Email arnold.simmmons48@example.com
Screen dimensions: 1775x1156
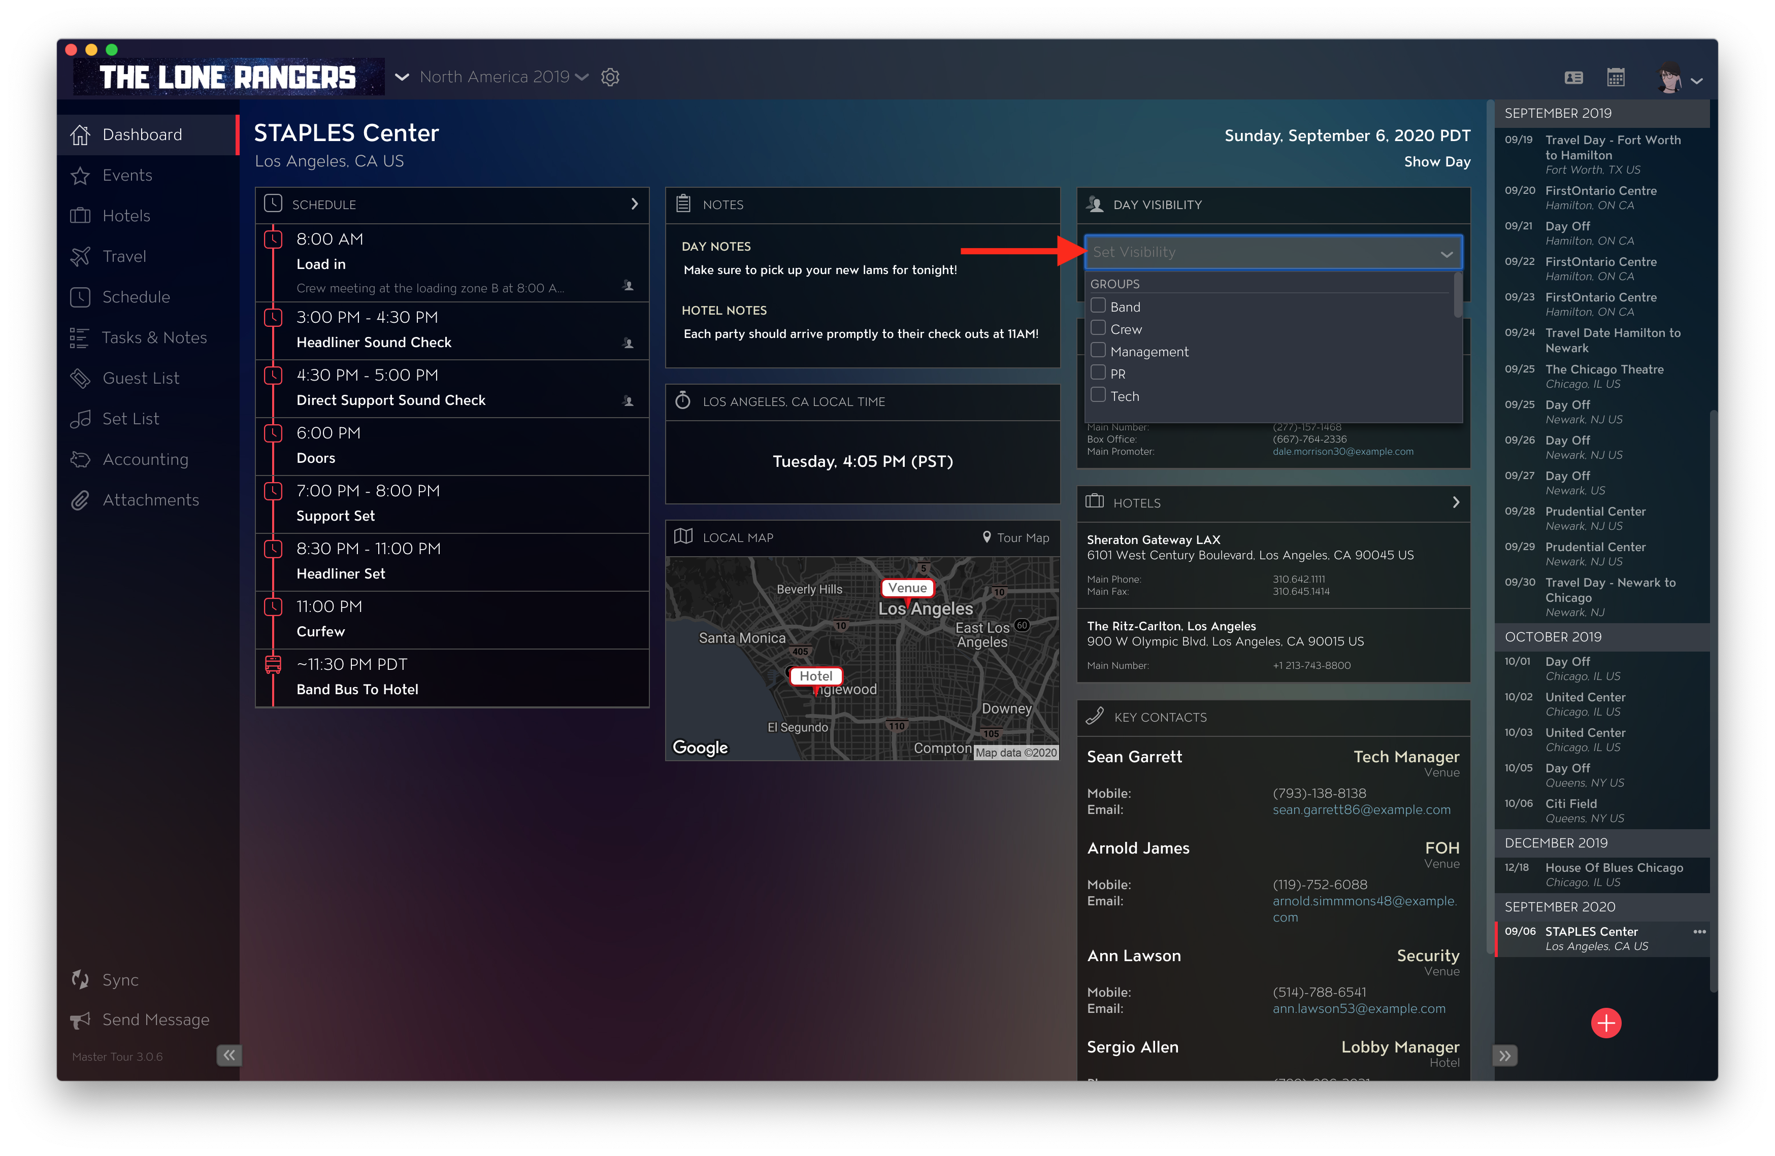[1365, 909]
